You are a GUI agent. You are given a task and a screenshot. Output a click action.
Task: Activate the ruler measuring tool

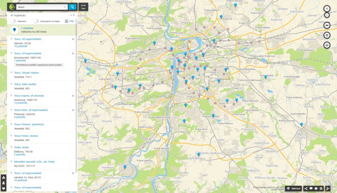327,25
